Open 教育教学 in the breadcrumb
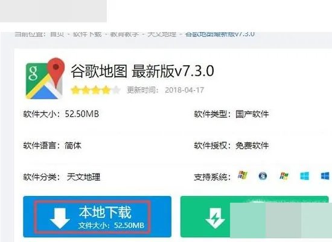The height and width of the screenshot is (242, 332). pyautogui.click(x=124, y=34)
